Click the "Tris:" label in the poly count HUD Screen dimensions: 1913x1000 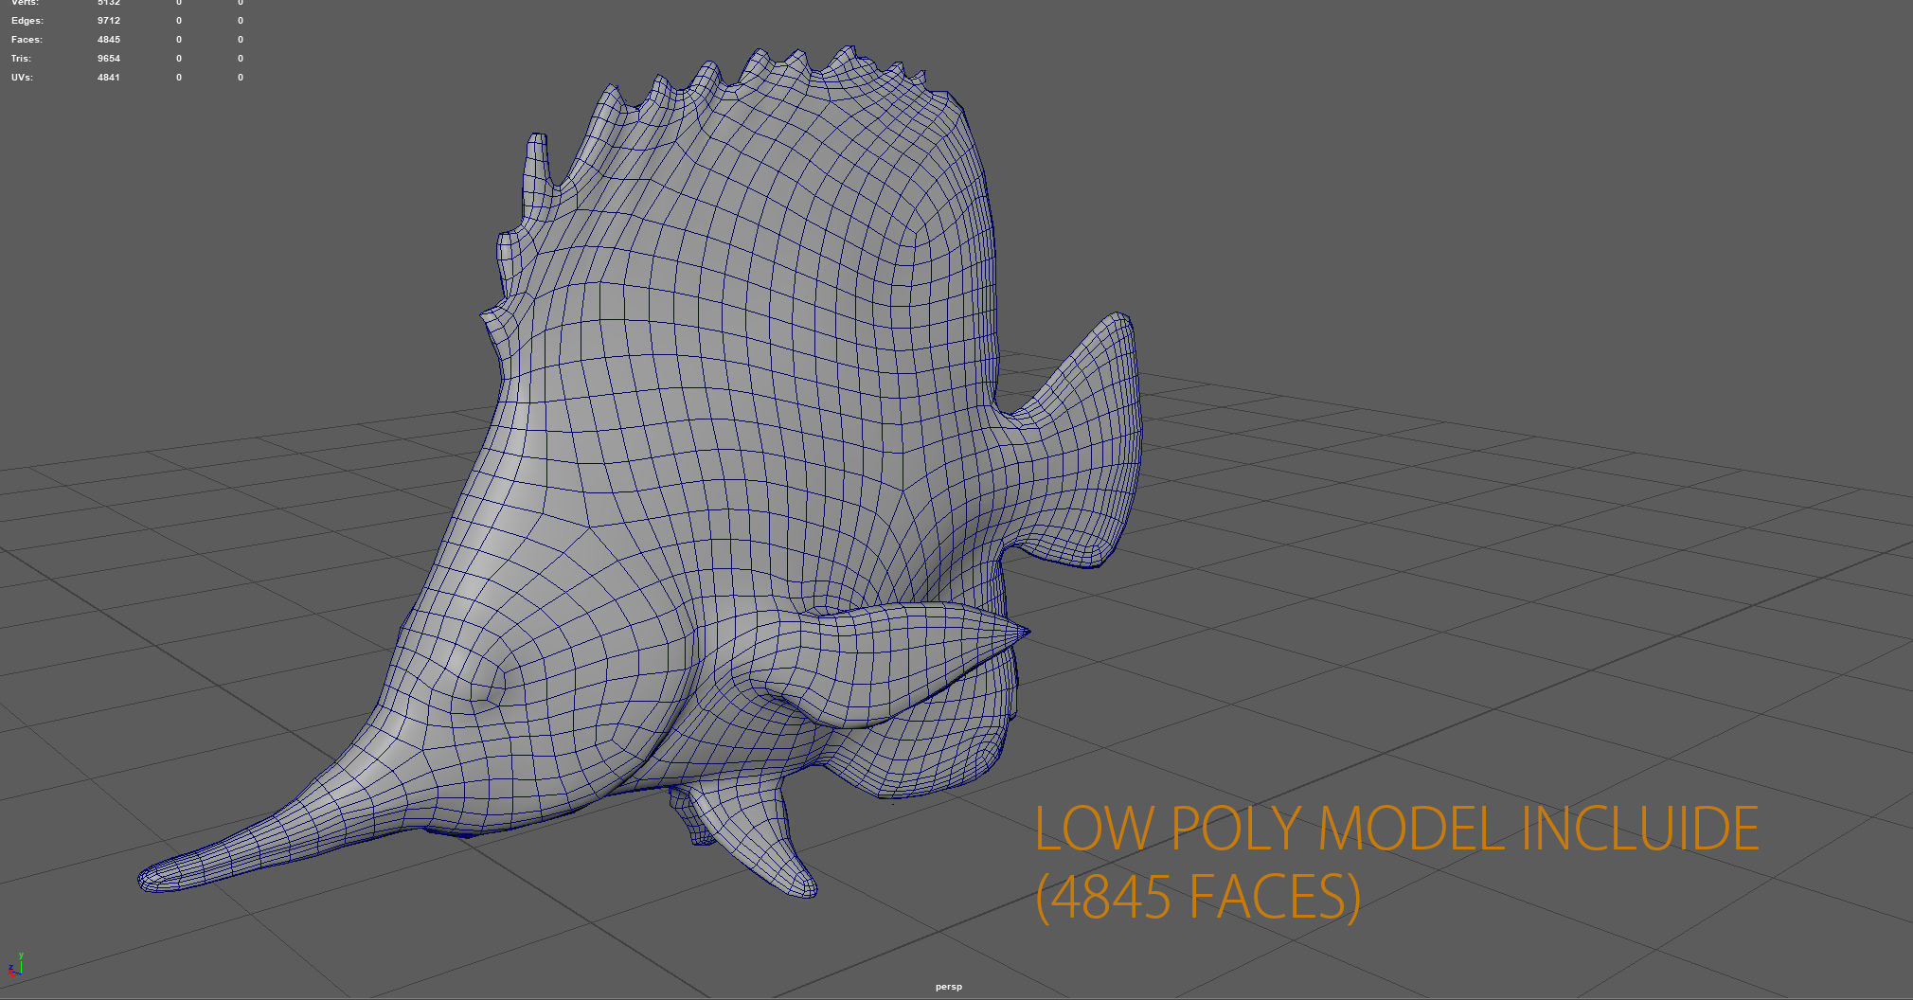[21, 59]
